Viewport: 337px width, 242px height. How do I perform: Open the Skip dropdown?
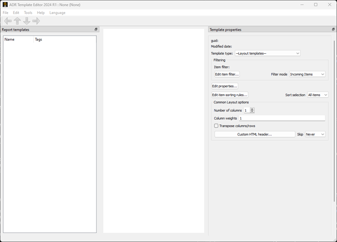click(x=315, y=134)
